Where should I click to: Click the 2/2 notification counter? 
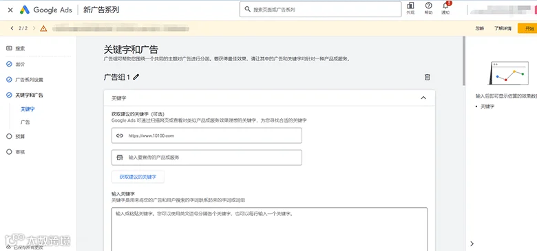point(23,28)
